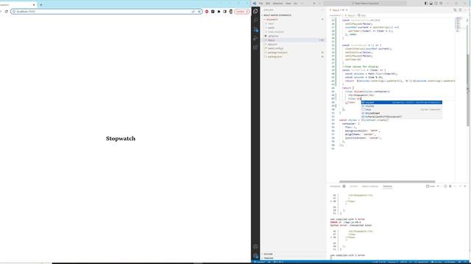Open the File menu in VS Code
The width and height of the screenshot is (471, 264).
pos(261,3)
